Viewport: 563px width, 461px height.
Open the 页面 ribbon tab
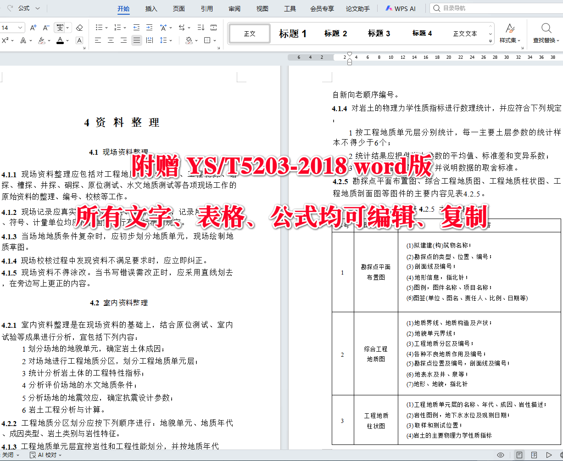point(179,9)
